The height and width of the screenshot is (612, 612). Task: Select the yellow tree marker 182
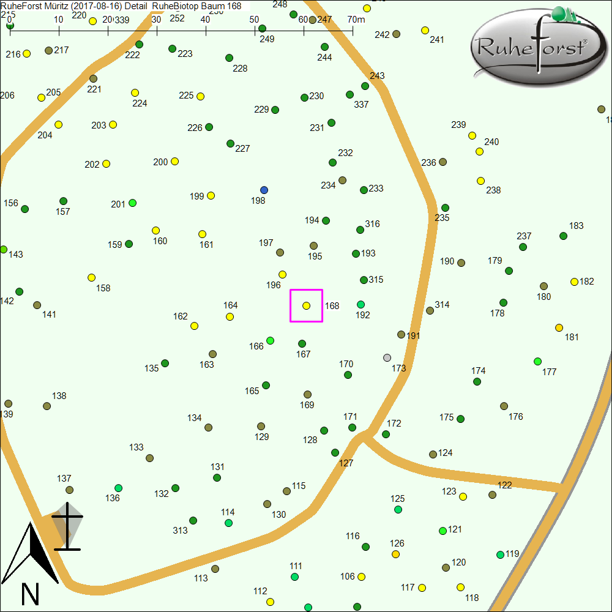point(574,282)
